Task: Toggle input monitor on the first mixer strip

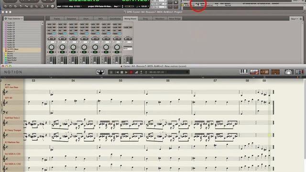Action: pos(51,33)
